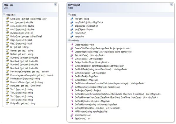Click the property icon beside ChildTasks
Screen dimensions: 176x124
click(7, 18)
